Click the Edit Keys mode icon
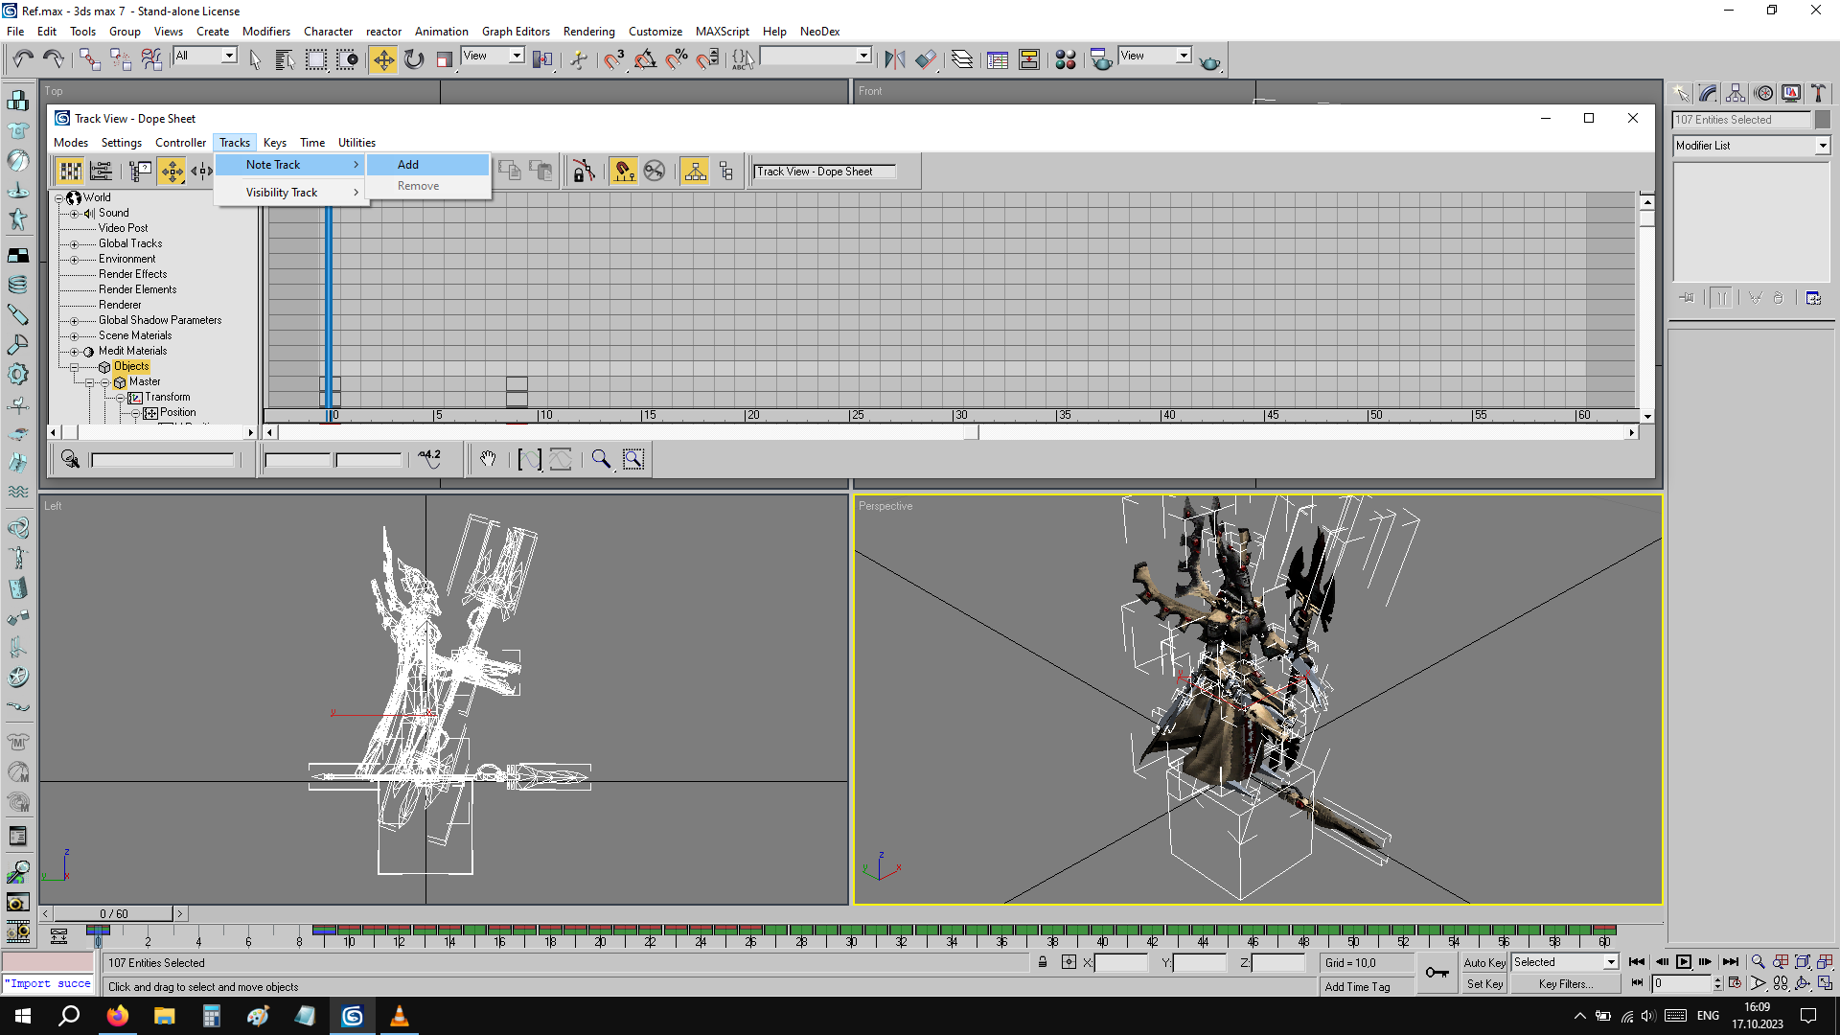Image resolution: width=1840 pixels, height=1035 pixels. [x=71, y=172]
